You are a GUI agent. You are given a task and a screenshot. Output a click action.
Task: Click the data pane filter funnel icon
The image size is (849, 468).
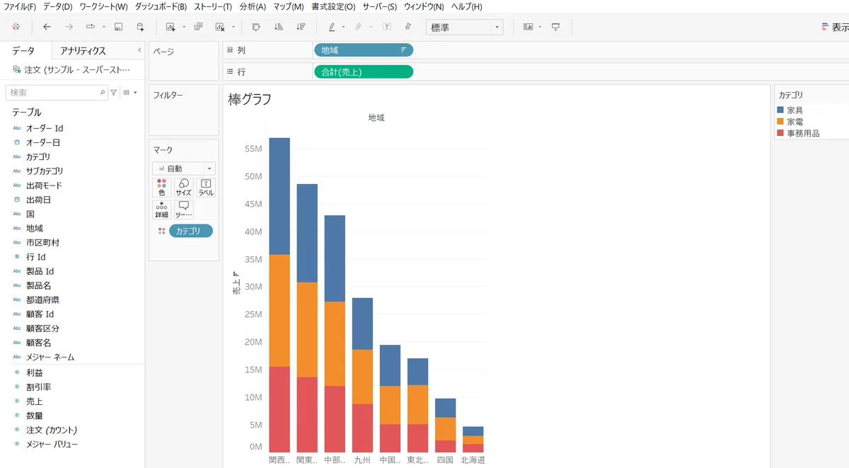point(114,93)
